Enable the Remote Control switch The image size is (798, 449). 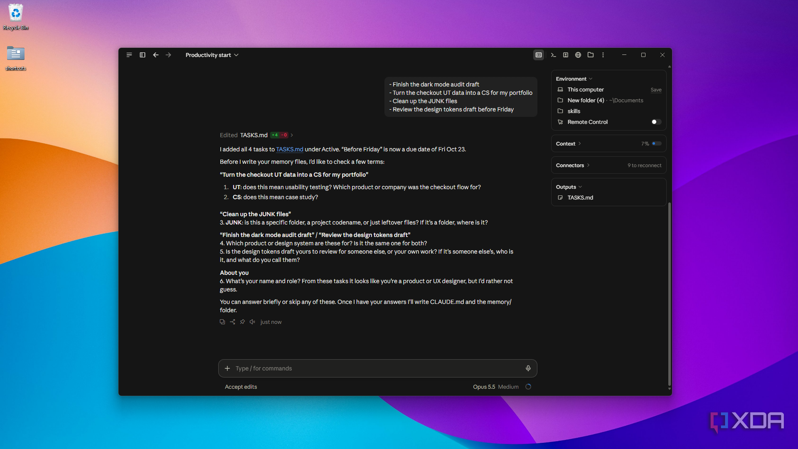pos(656,122)
